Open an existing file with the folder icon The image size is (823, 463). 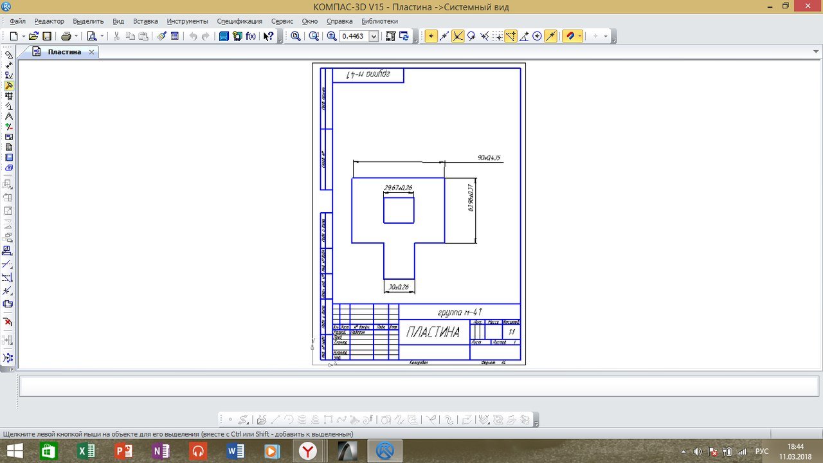click(x=33, y=37)
